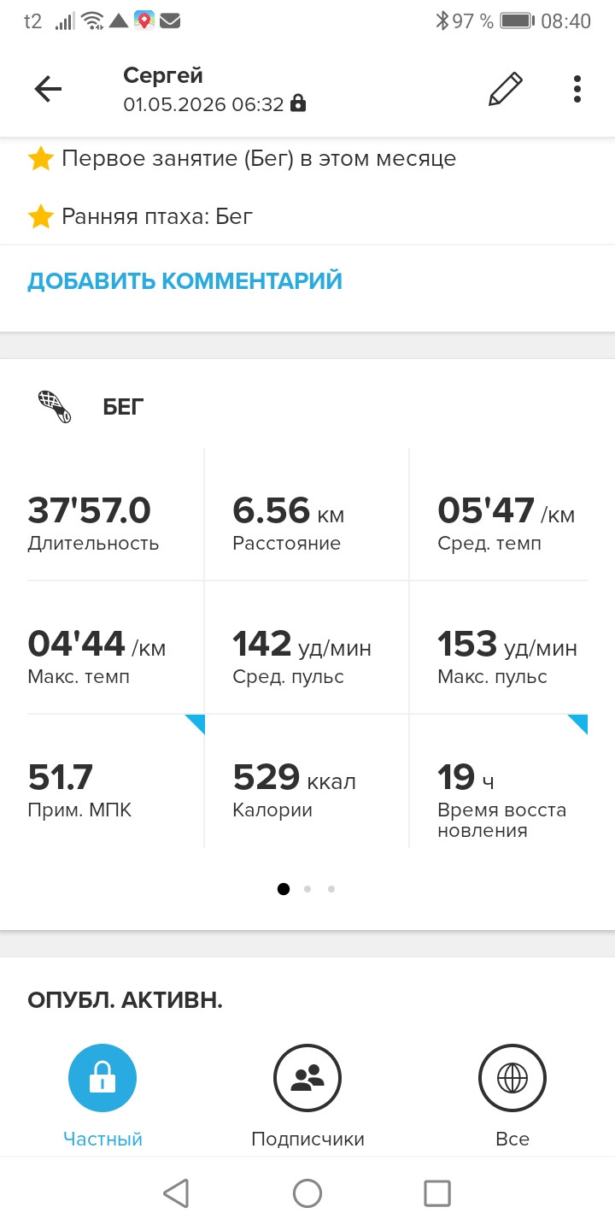Select the Частный privacy lock option
This screenshot has width=615, height=1231.
click(x=102, y=1078)
